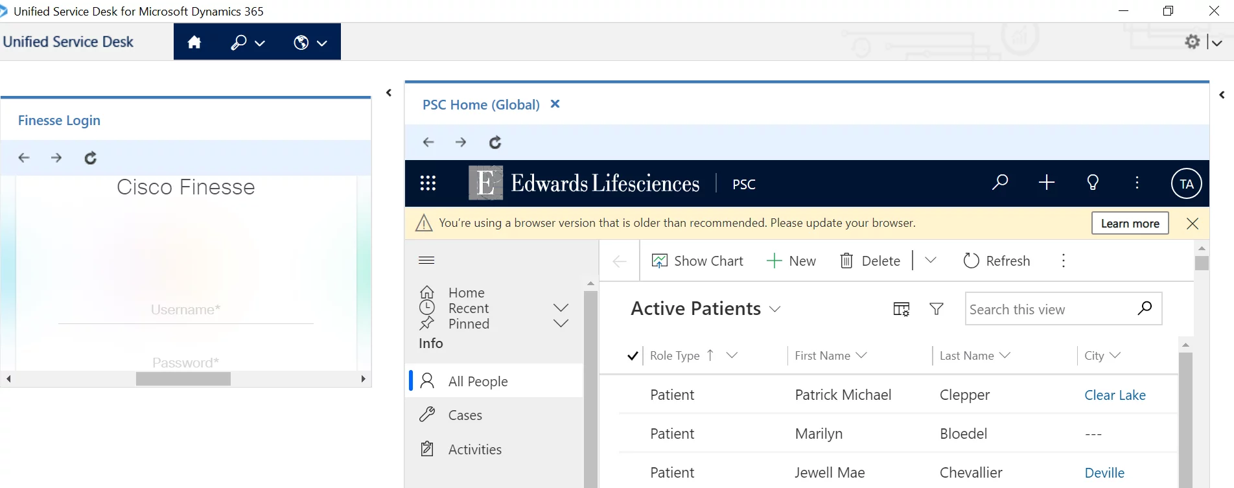Collapse the right panel arrow

(1222, 95)
